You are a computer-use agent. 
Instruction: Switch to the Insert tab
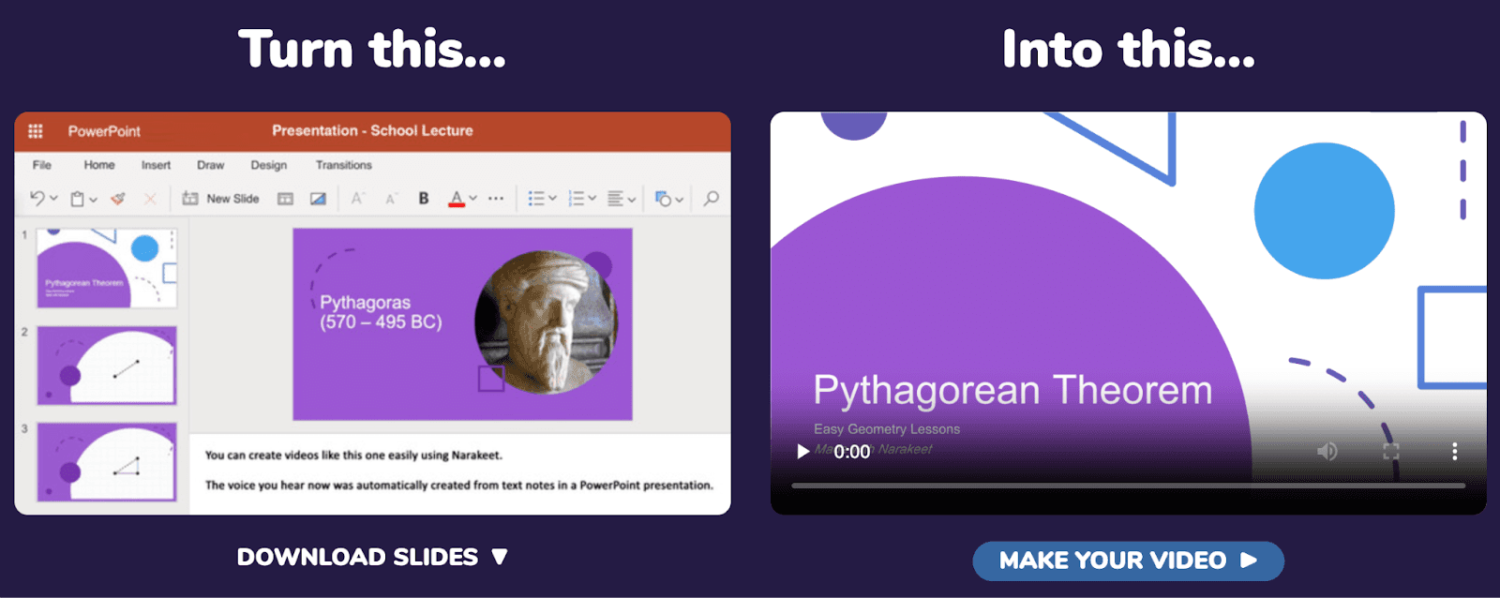pos(156,165)
